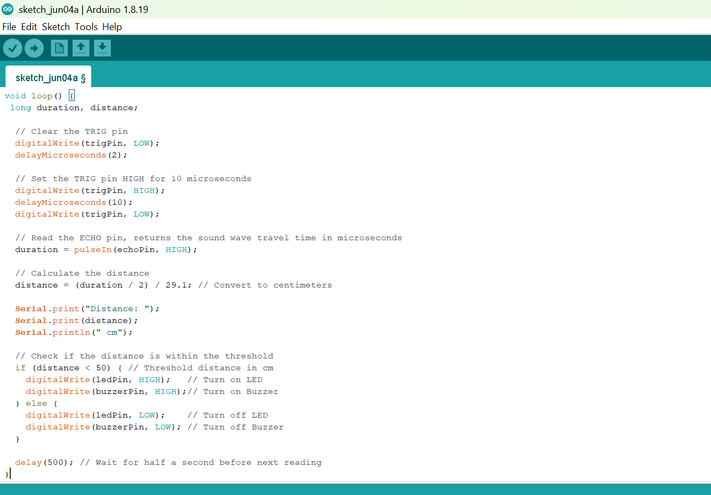This screenshot has width=711, height=495.
Task: Click the Verify checkmark button
Action: click(x=13, y=48)
